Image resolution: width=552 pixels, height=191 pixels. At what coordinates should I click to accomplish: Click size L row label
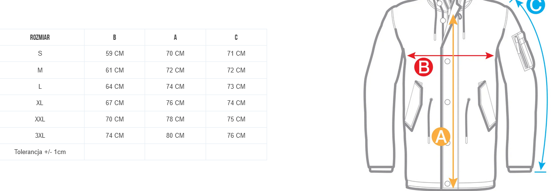[x=40, y=86]
